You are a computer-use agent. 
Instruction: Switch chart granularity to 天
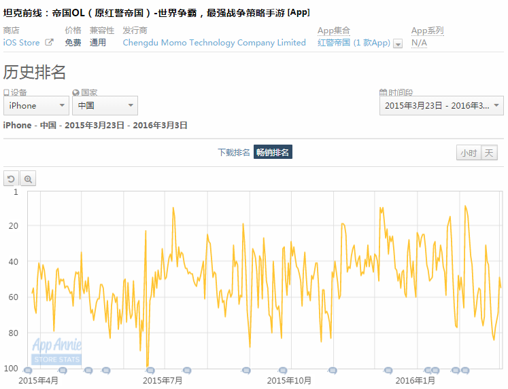coord(489,153)
